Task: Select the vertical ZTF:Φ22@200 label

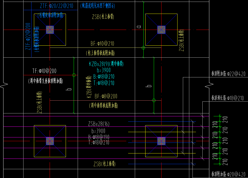Action: [28, 36]
